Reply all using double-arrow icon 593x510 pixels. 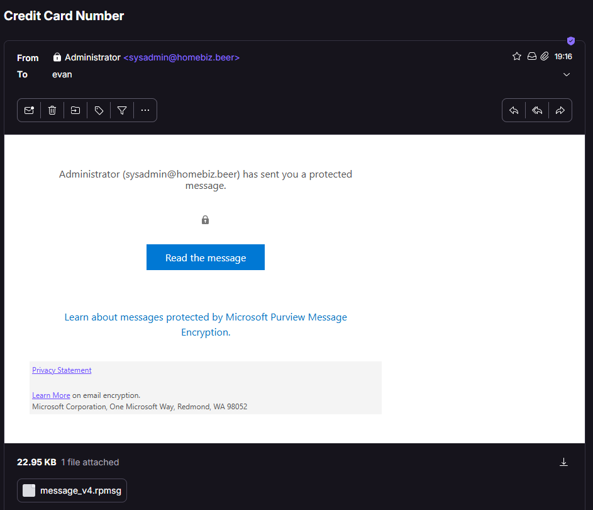[x=537, y=110]
